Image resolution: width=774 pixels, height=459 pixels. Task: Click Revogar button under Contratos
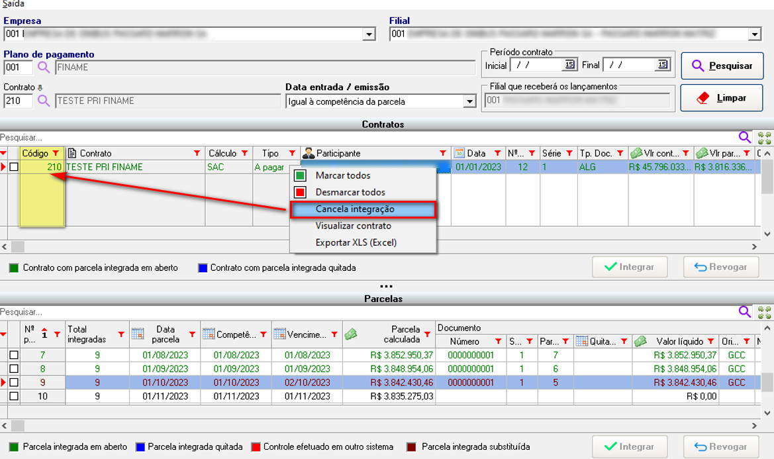721,267
